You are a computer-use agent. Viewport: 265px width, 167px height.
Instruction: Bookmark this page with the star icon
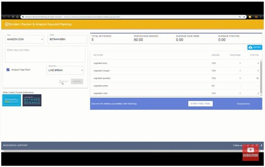coord(244,17)
